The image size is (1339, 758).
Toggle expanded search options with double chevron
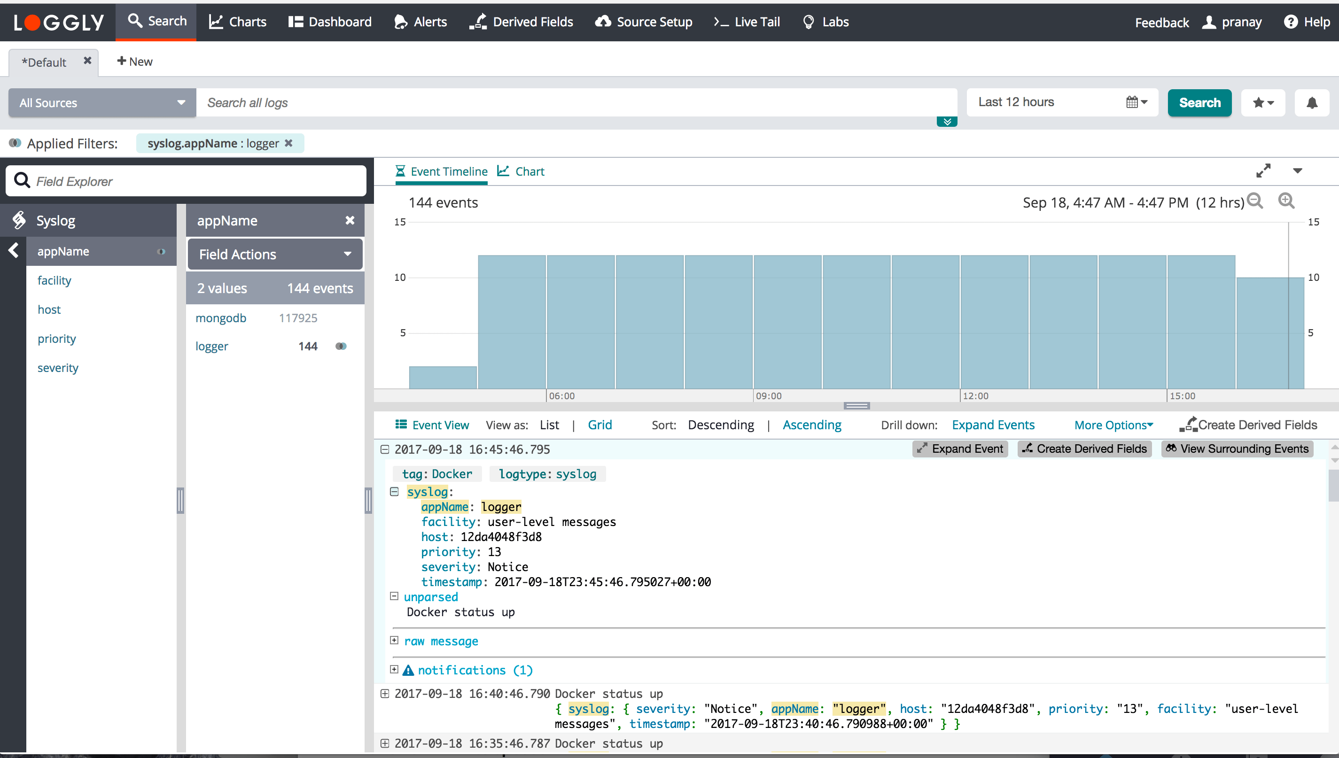pyautogui.click(x=947, y=121)
